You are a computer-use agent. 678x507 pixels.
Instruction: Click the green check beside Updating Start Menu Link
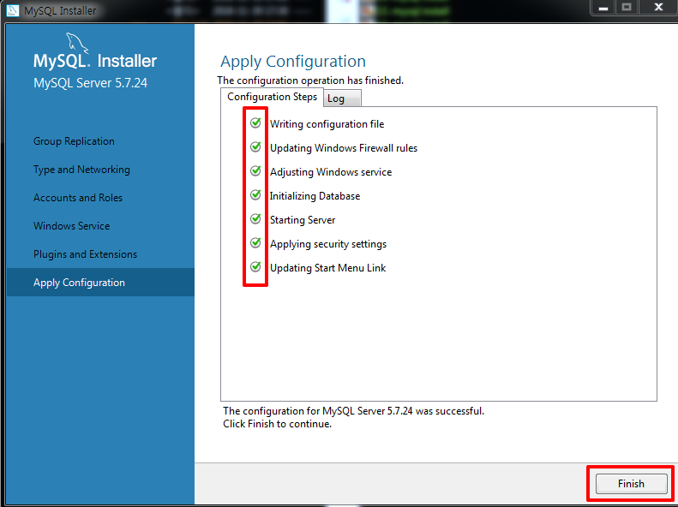(255, 267)
